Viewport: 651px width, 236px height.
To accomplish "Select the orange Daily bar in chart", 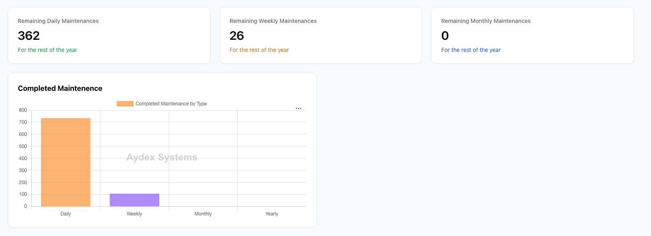I will (66, 162).
